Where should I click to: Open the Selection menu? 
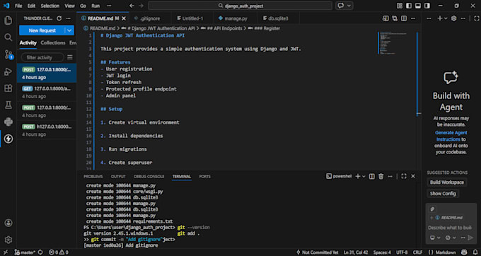point(50,6)
